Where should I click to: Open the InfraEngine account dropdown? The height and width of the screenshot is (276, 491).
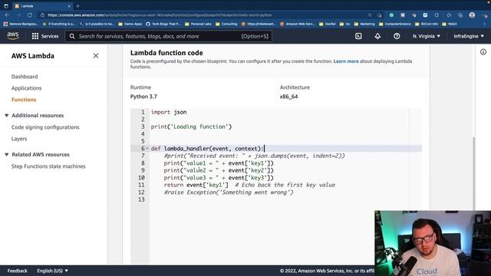click(469, 36)
